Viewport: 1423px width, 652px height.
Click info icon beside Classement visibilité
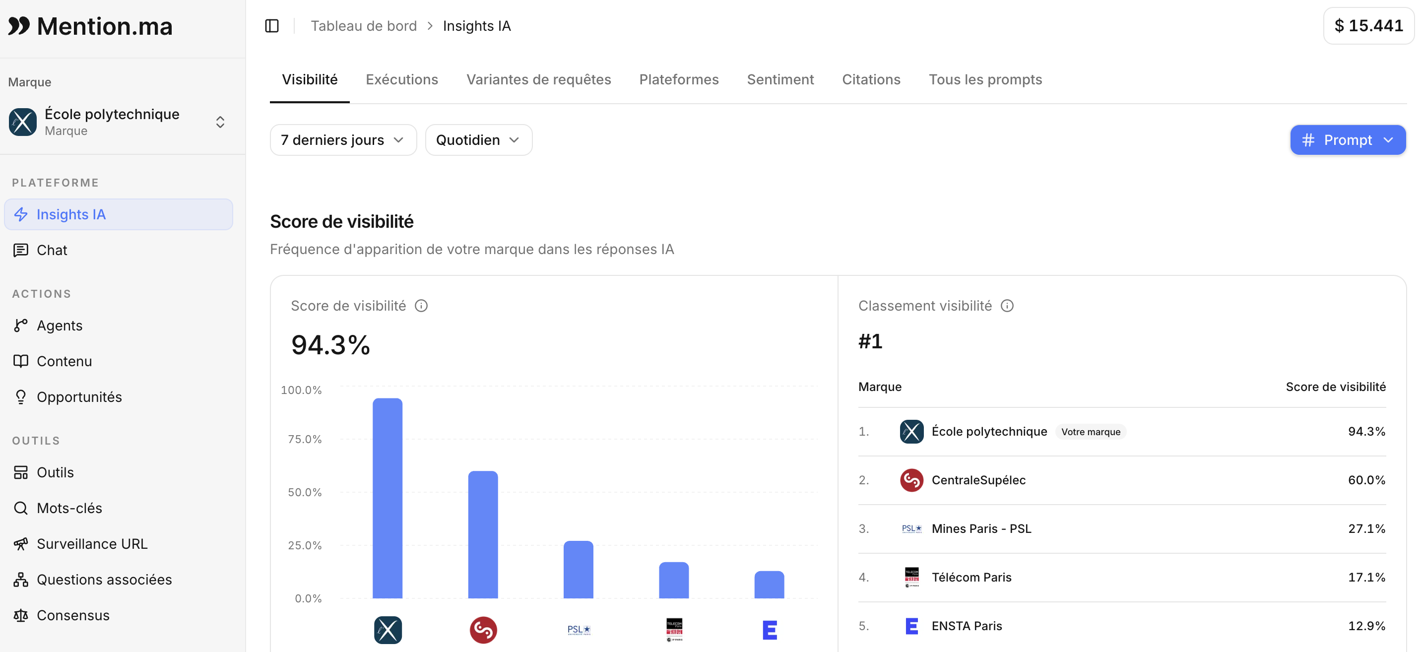click(x=1007, y=306)
